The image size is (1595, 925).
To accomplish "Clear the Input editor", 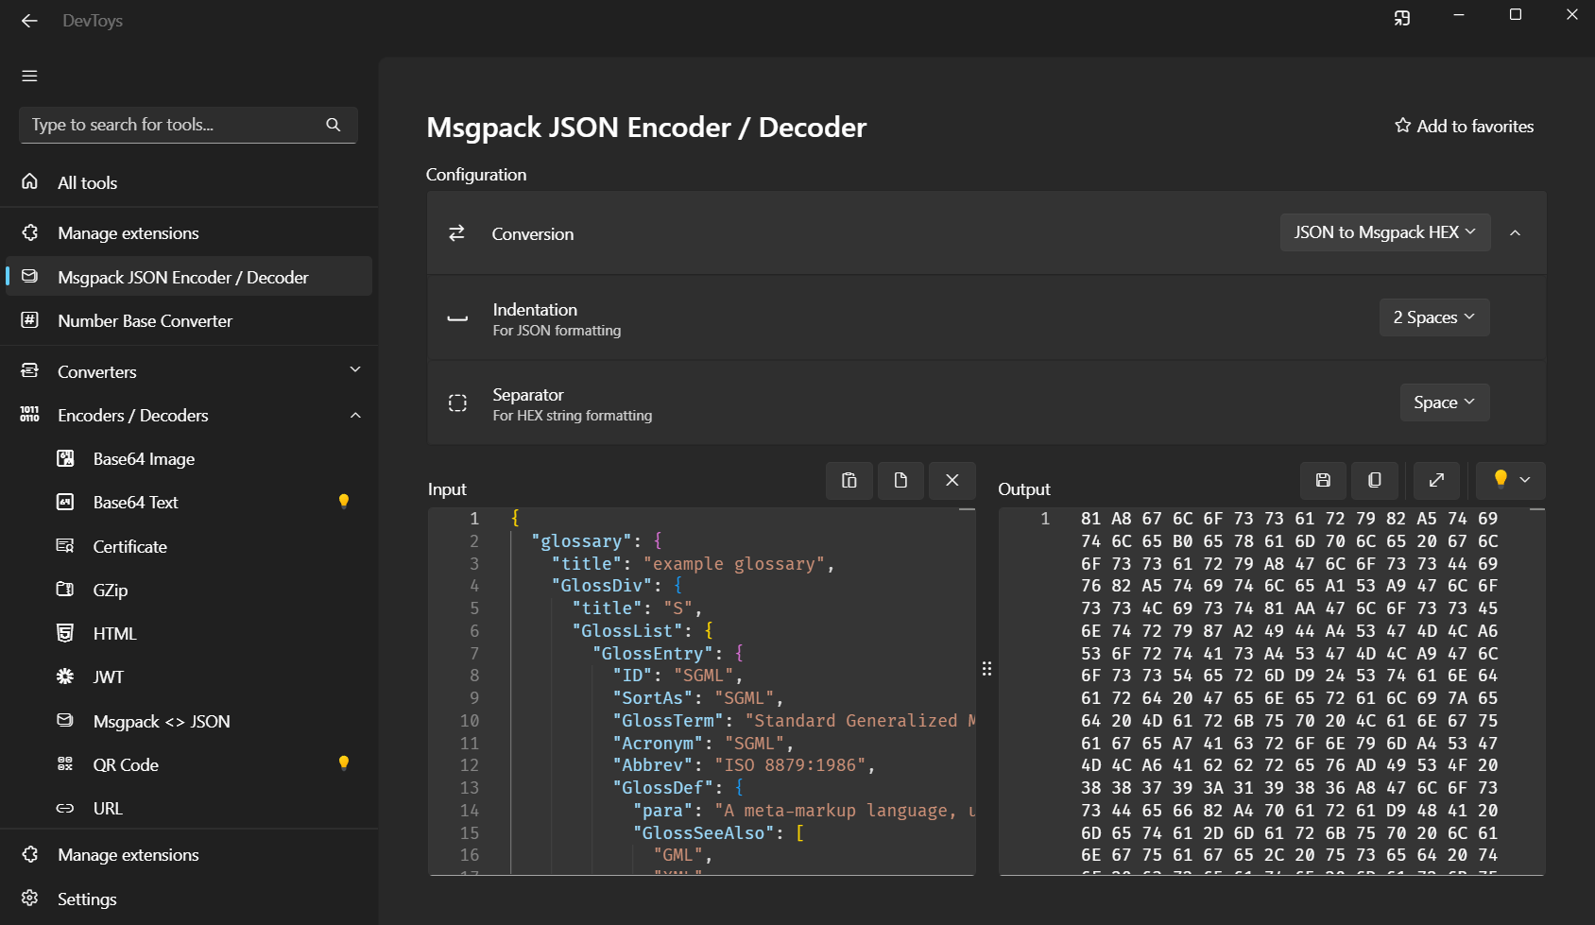I will point(952,480).
